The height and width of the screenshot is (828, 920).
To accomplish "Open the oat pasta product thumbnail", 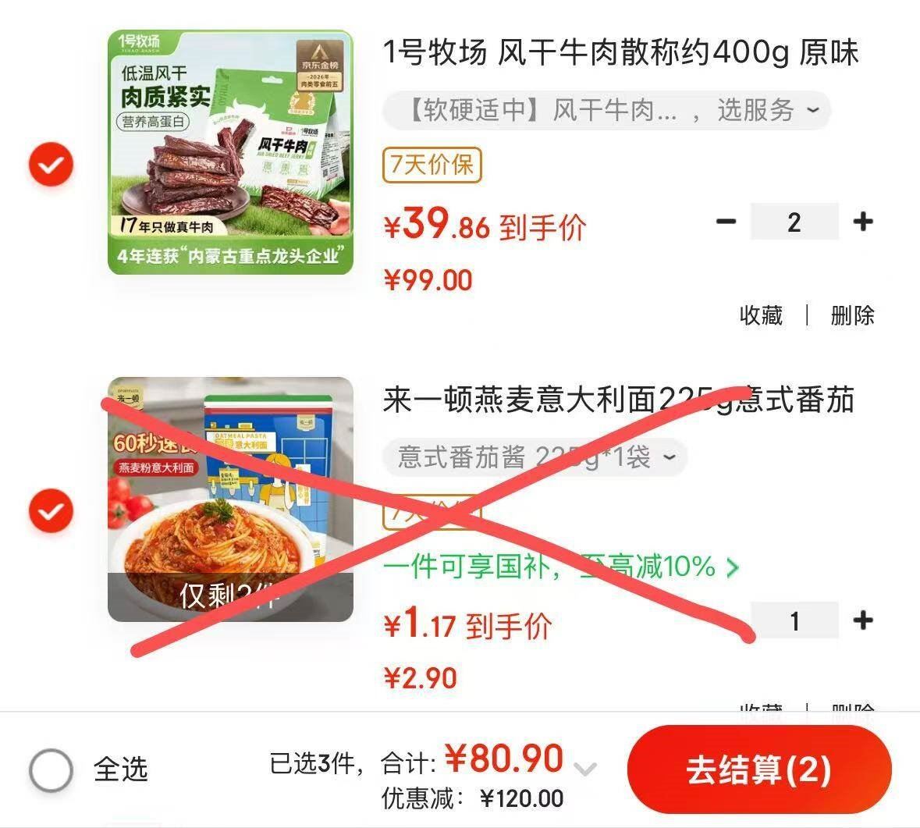I will pyautogui.click(x=231, y=499).
